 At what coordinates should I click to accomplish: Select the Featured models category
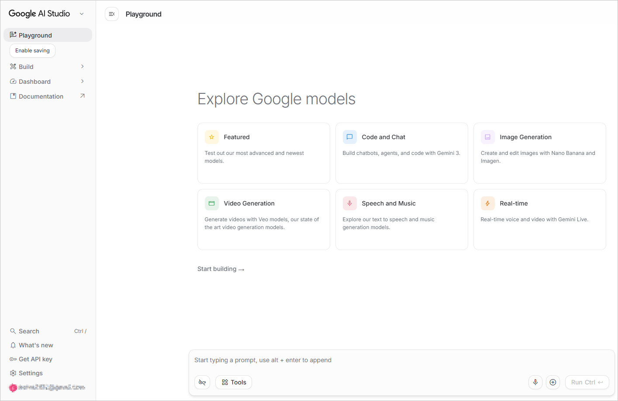(263, 153)
